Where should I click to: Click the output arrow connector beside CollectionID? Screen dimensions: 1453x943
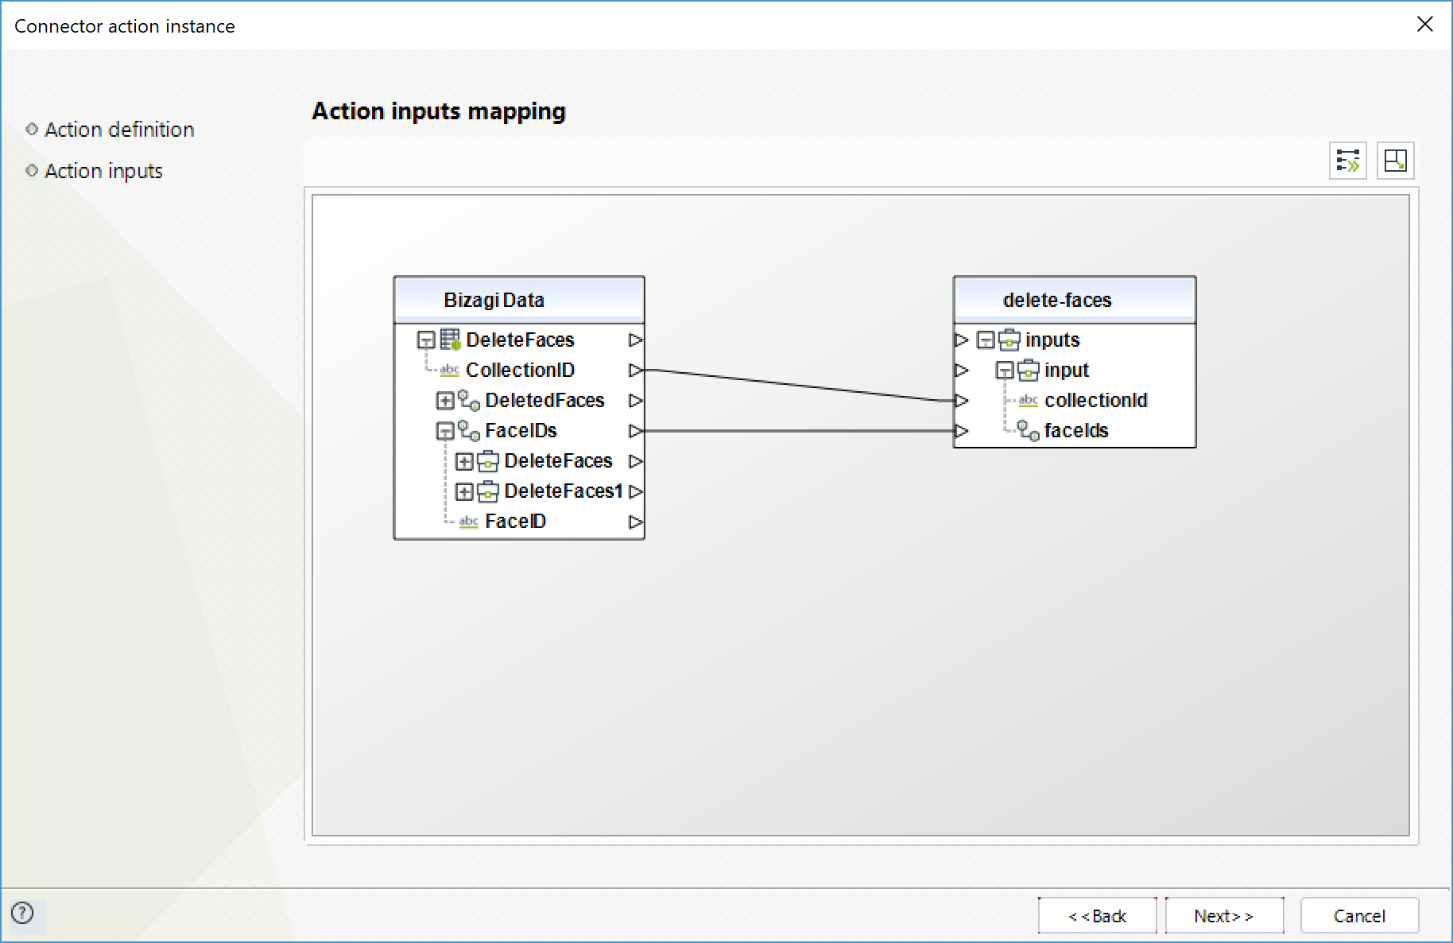click(635, 371)
